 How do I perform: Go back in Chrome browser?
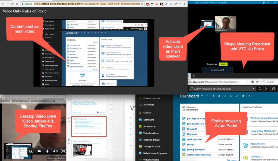(x=3, y=4)
